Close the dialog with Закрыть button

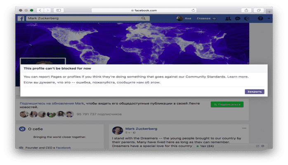coord(255,92)
